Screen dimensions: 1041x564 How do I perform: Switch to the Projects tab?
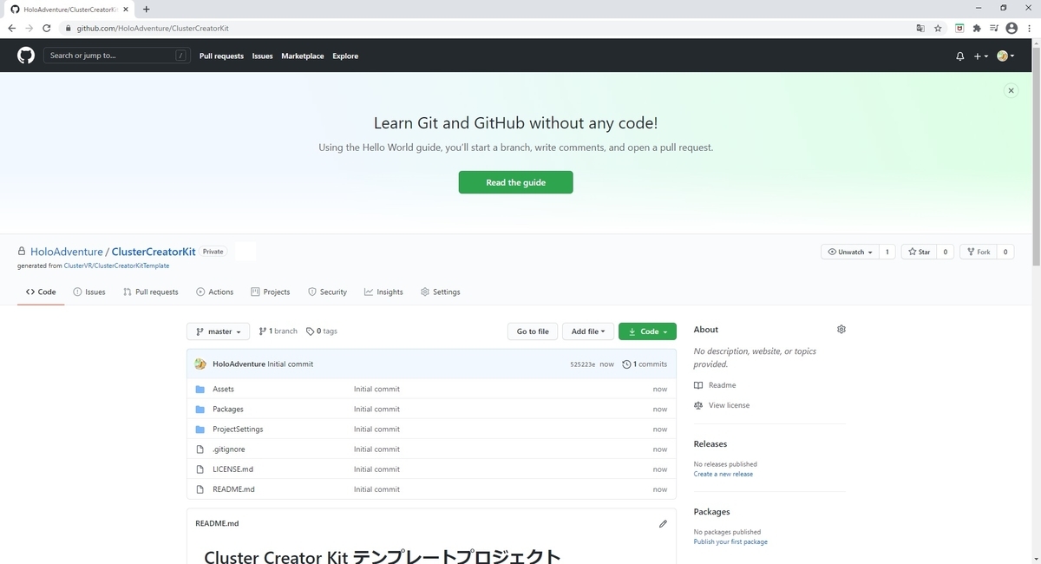click(271, 292)
